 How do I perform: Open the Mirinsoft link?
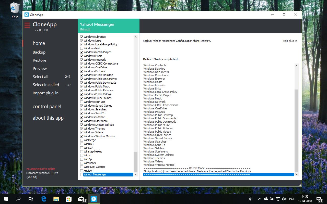85,30
